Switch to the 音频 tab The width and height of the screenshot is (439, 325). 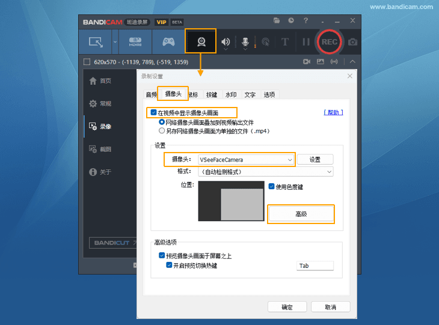click(x=151, y=94)
